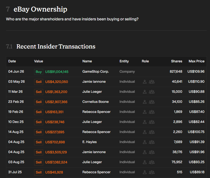Screen dimensions: 210x178
Task: Click value US$4,320,050
Action: coord(57,82)
